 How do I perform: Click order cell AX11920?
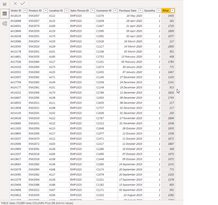(x=18, y=128)
